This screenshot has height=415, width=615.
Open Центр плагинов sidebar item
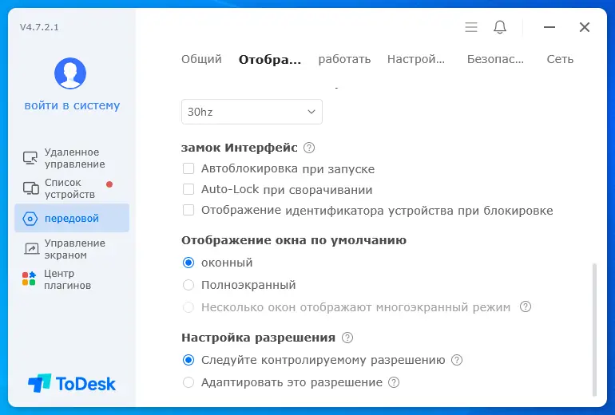pyautogui.click(x=72, y=279)
